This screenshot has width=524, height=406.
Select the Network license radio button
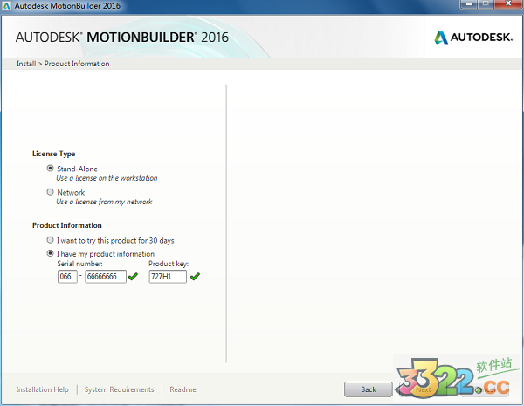(50, 192)
